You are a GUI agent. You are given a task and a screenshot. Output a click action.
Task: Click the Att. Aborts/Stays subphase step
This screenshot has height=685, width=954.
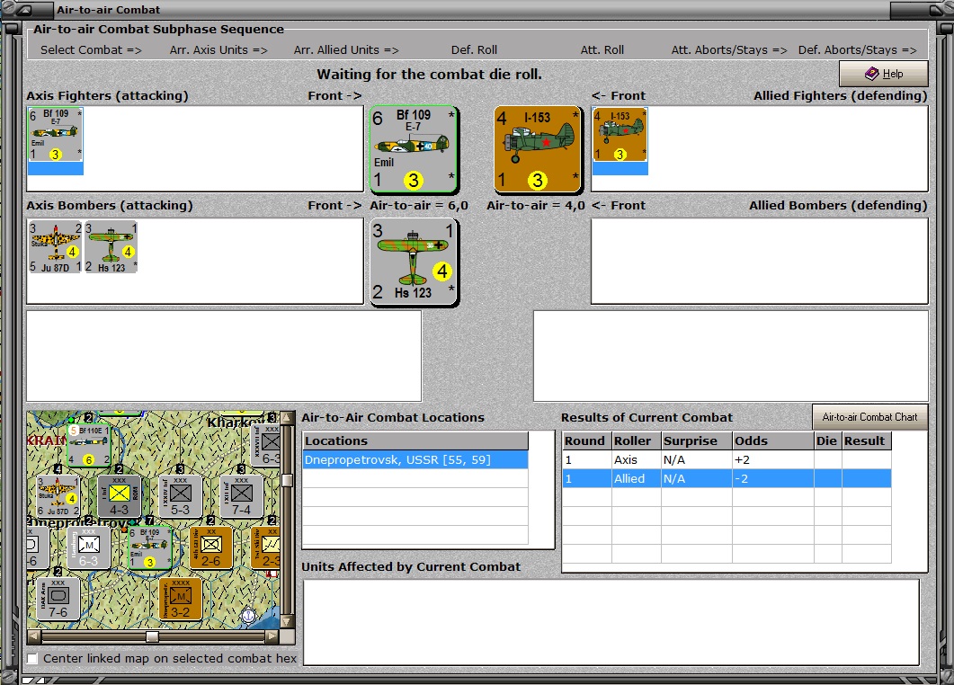tap(729, 49)
